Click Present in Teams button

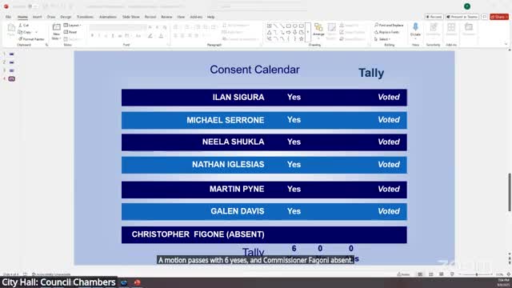[462, 17]
